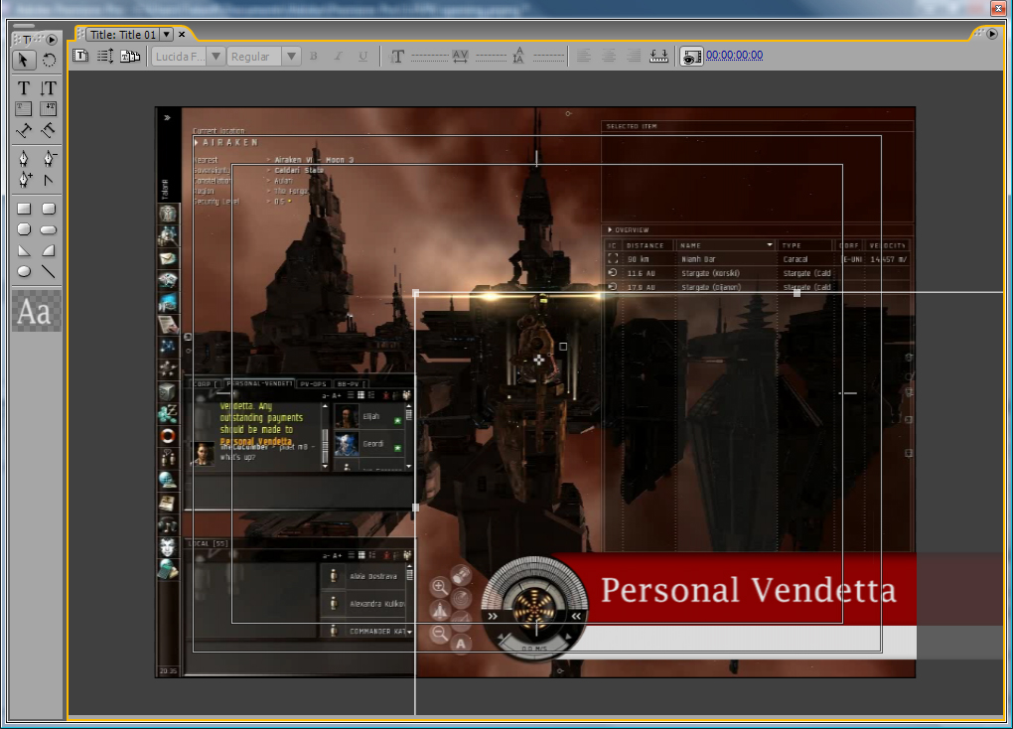Open the Regular font style dropdown
The image size is (1013, 729).
pyautogui.click(x=291, y=57)
